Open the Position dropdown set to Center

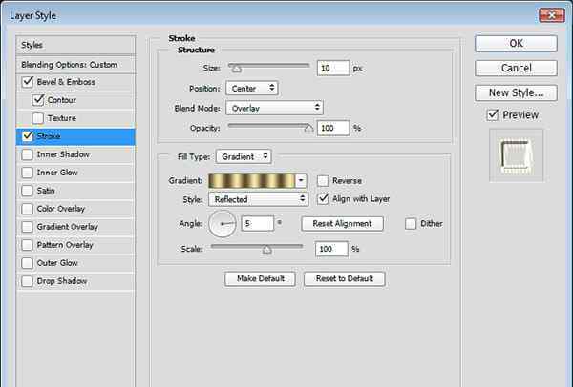252,89
